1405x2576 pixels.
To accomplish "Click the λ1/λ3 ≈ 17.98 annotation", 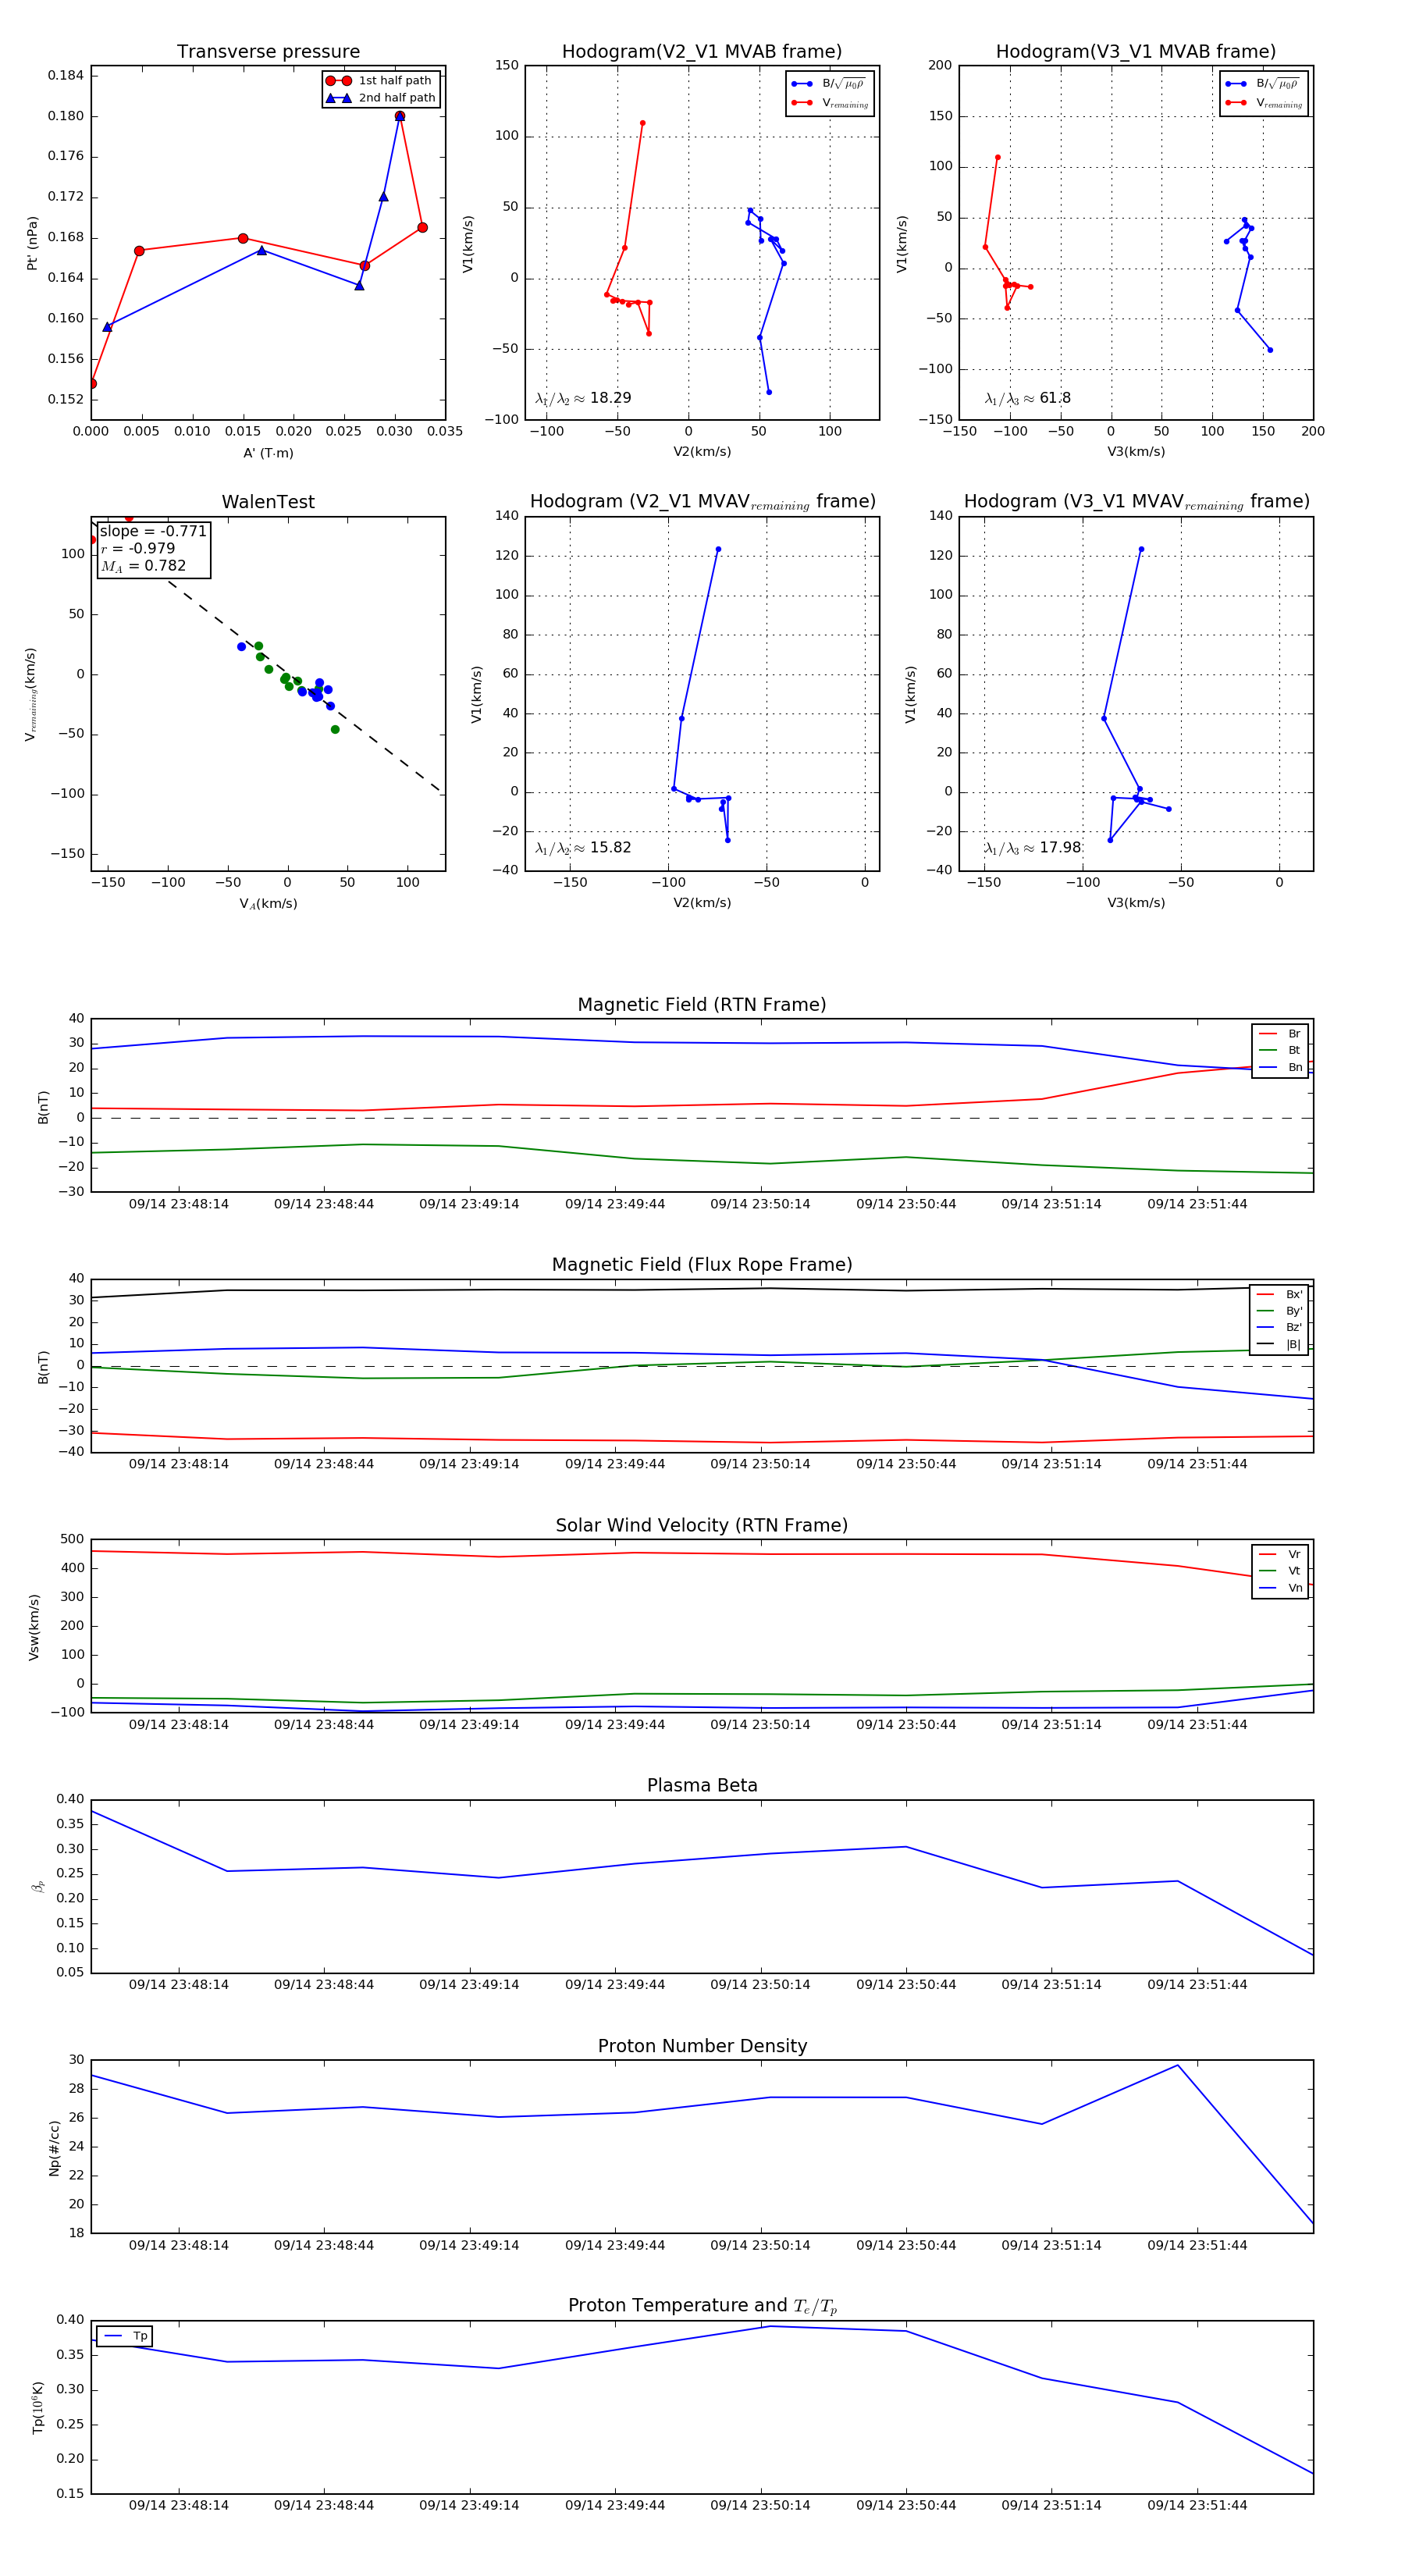I will tap(1032, 848).
